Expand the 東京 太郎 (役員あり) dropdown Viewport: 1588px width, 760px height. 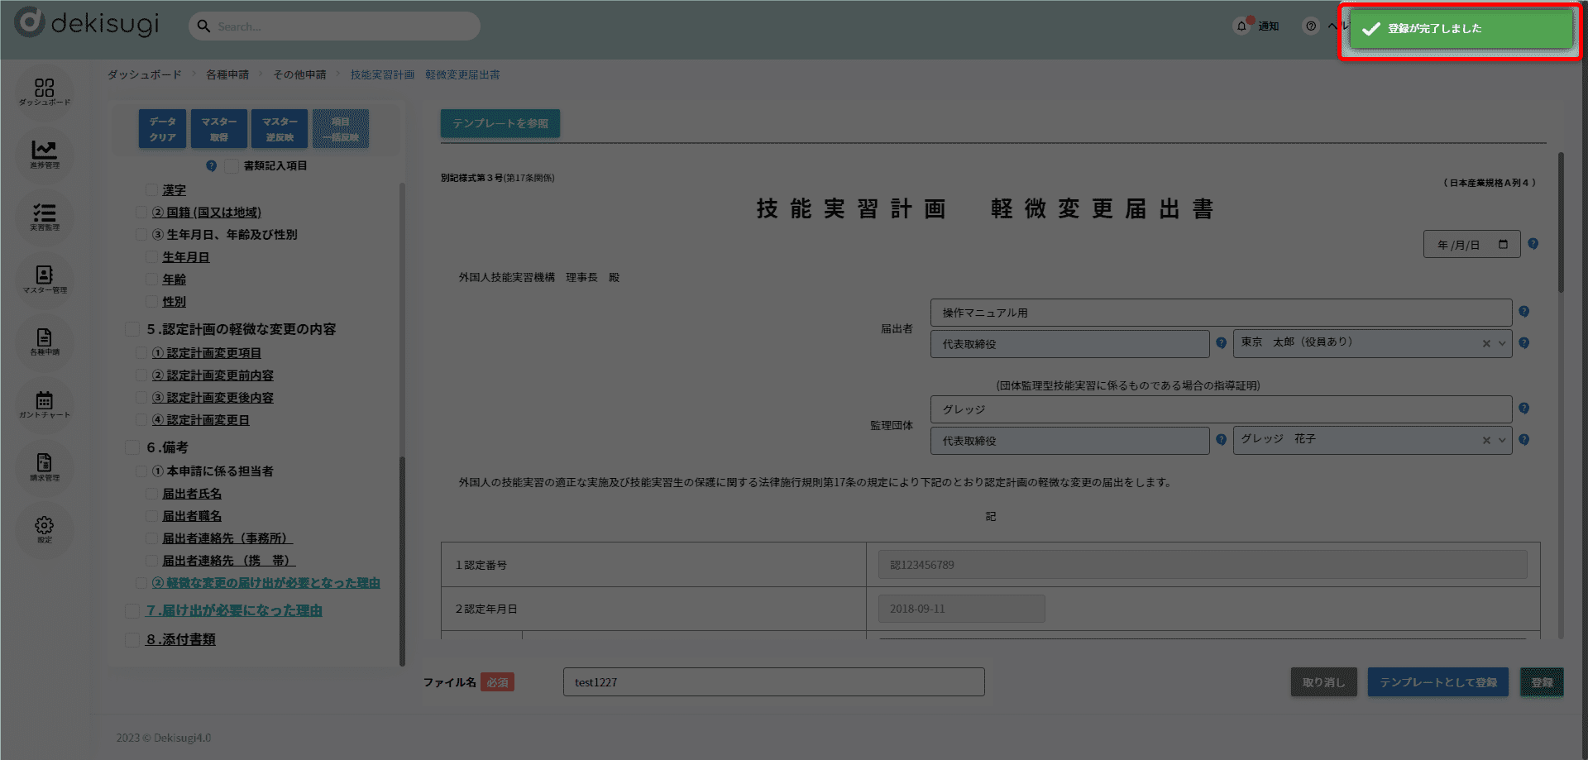[x=1502, y=344]
